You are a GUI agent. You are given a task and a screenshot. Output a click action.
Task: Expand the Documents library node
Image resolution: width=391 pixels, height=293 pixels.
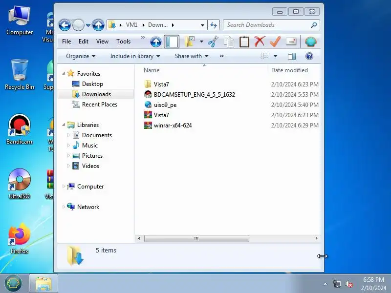pyautogui.click(x=68, y=135)
